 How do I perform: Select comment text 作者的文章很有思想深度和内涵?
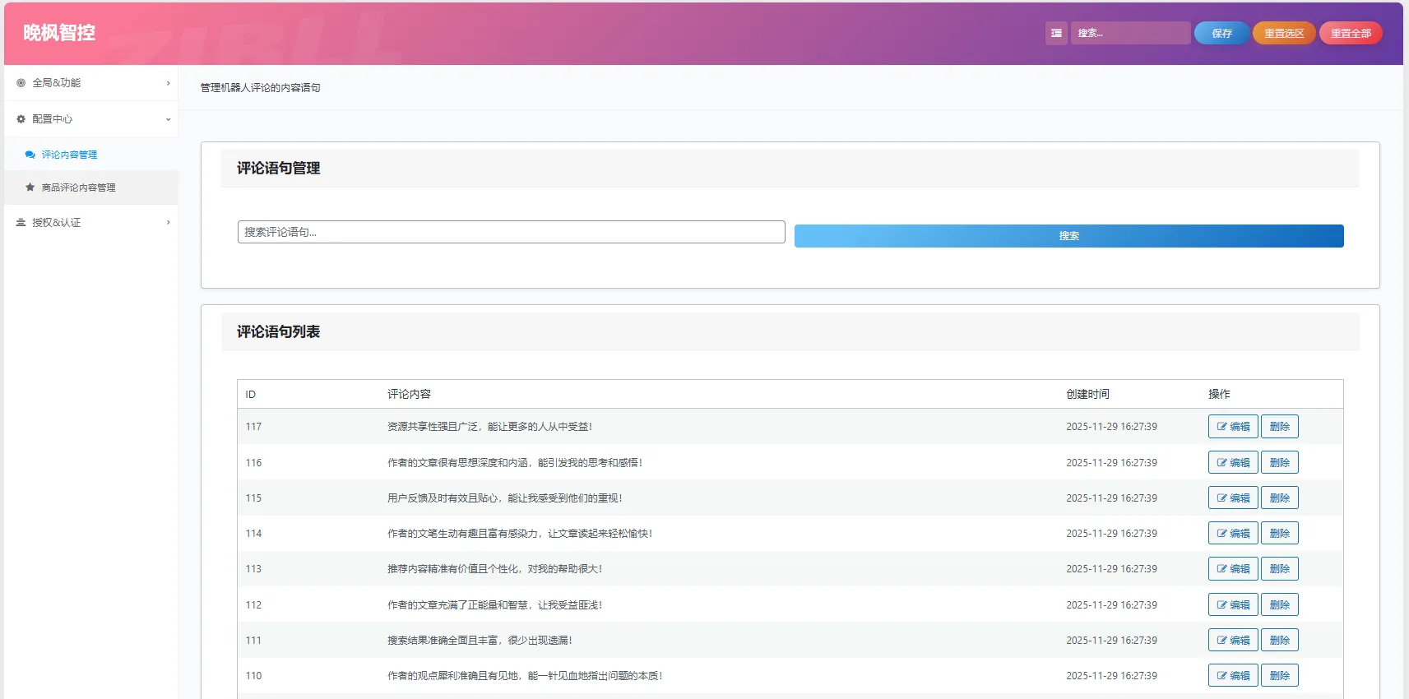tap(457, 463)
